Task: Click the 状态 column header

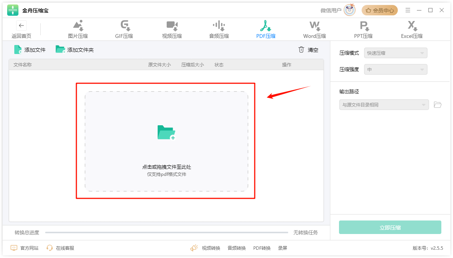Action: tap(219, 65)
